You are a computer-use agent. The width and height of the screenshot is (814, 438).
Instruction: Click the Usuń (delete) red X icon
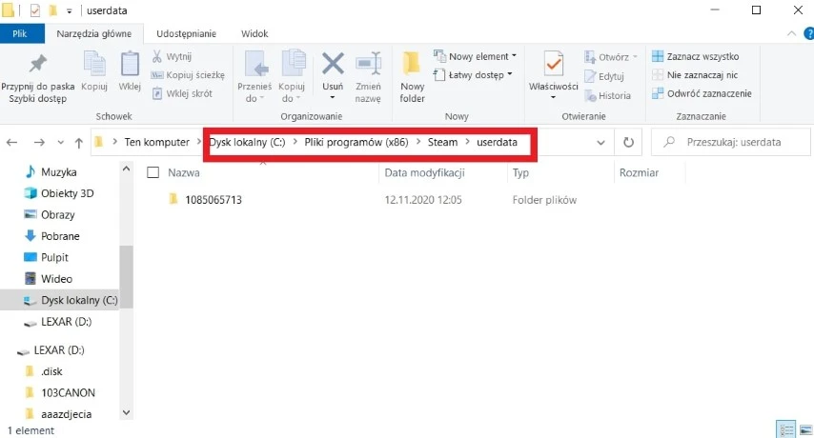[333, 67]
